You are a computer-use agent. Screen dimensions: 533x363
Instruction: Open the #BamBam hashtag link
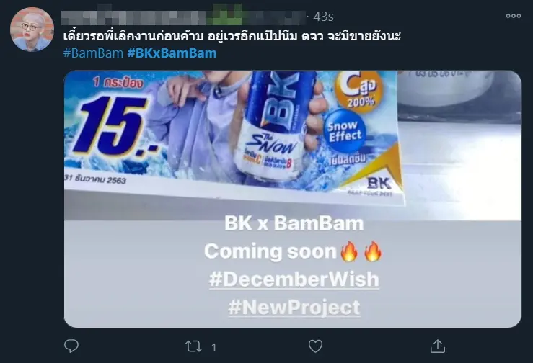(x=93, y=53)
